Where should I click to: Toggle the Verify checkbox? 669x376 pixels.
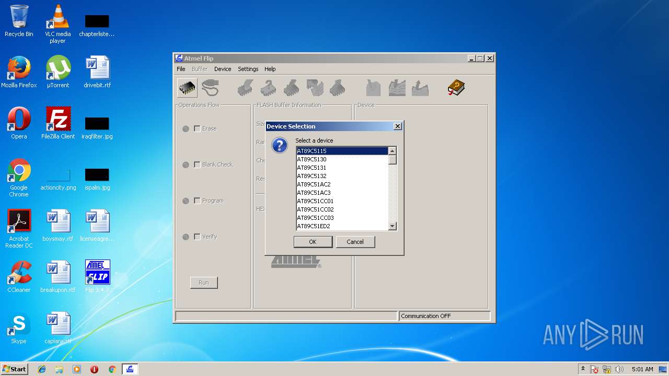(x=197, y=237)
